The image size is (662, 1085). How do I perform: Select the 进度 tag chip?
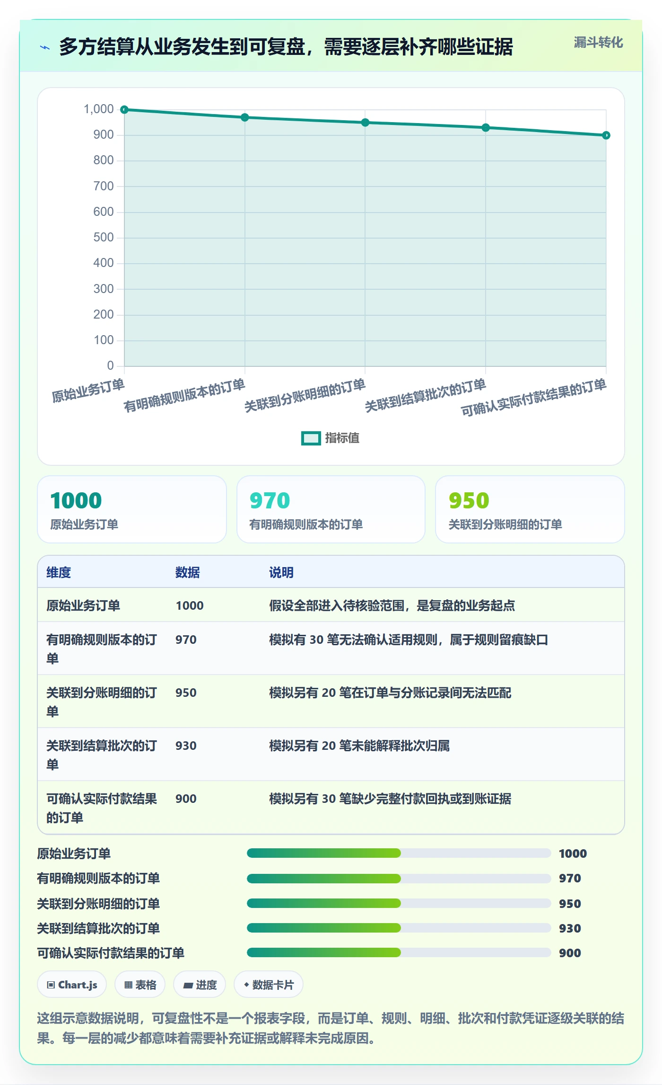pos(200,985)
